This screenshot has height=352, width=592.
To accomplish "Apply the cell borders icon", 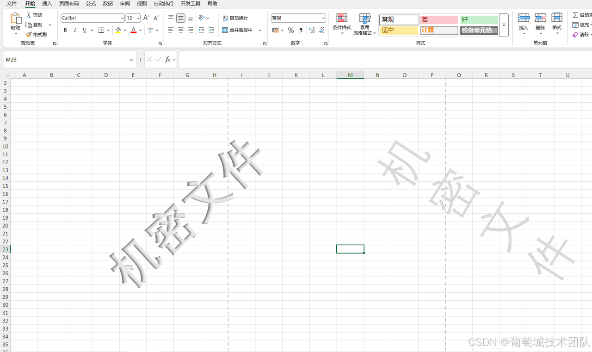I will [101, 30].
